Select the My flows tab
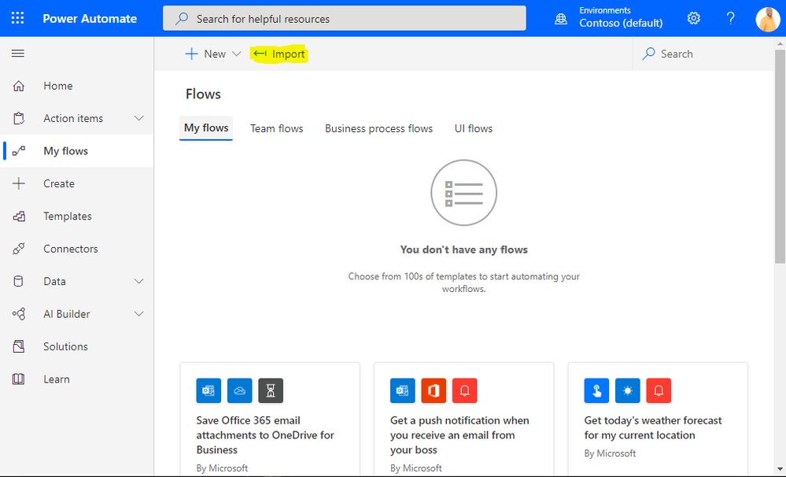Image resolution: width=786 pixels, height=477 pixels. (x=206, y=128)
